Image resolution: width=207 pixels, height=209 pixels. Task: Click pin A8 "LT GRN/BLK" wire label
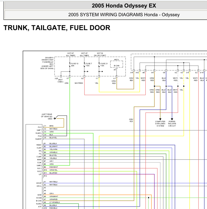click(x=54, y=202)
